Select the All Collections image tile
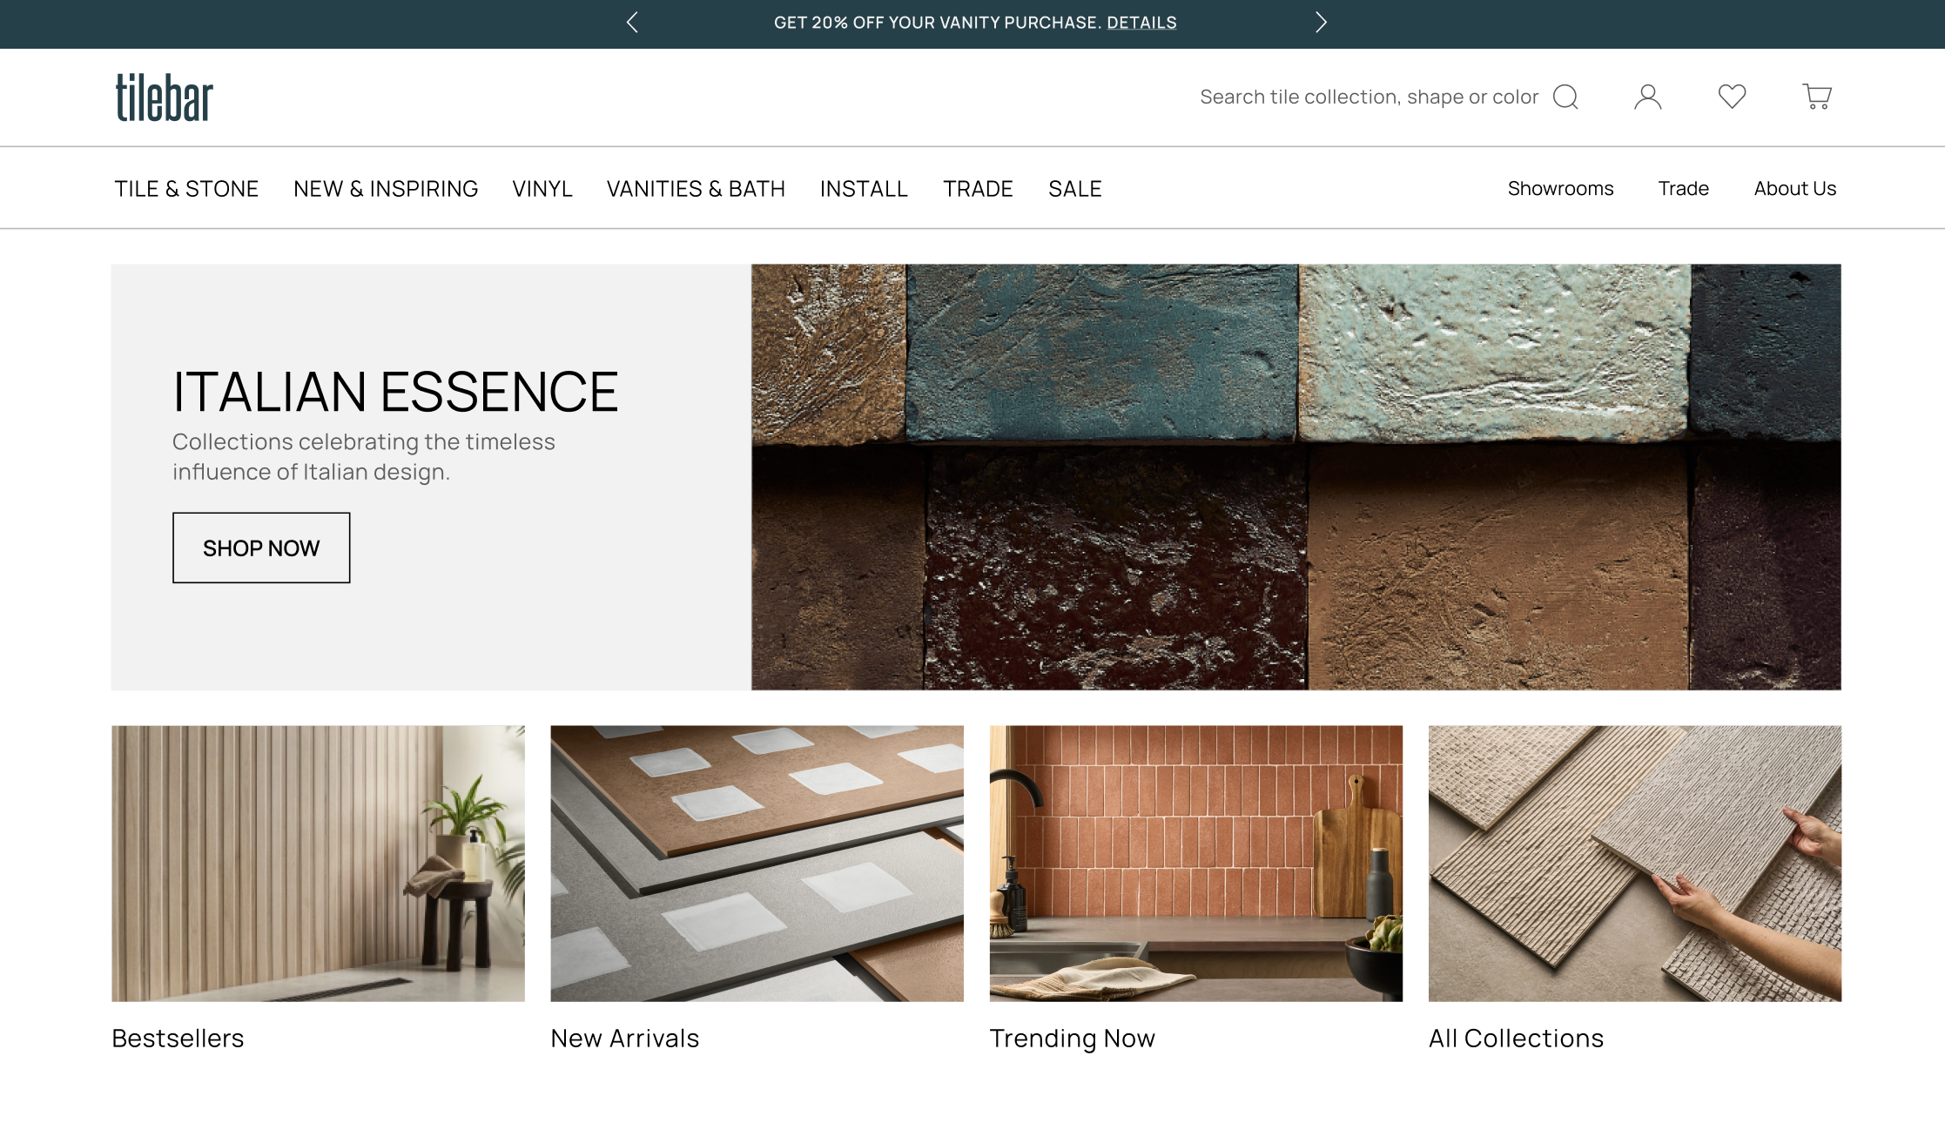The height and width of the screenshot is (1123, 1945). 1634,863
